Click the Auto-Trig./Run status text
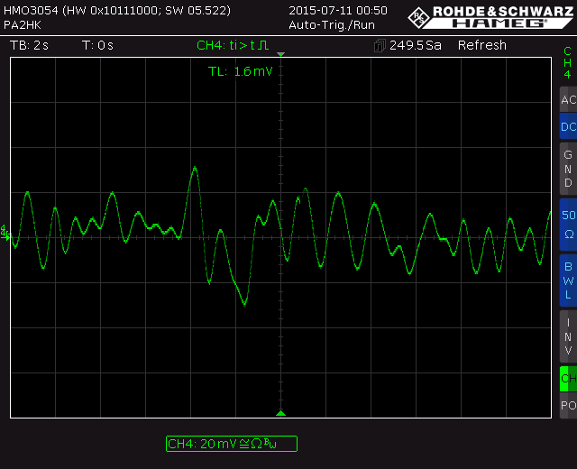 coord(332,25)
